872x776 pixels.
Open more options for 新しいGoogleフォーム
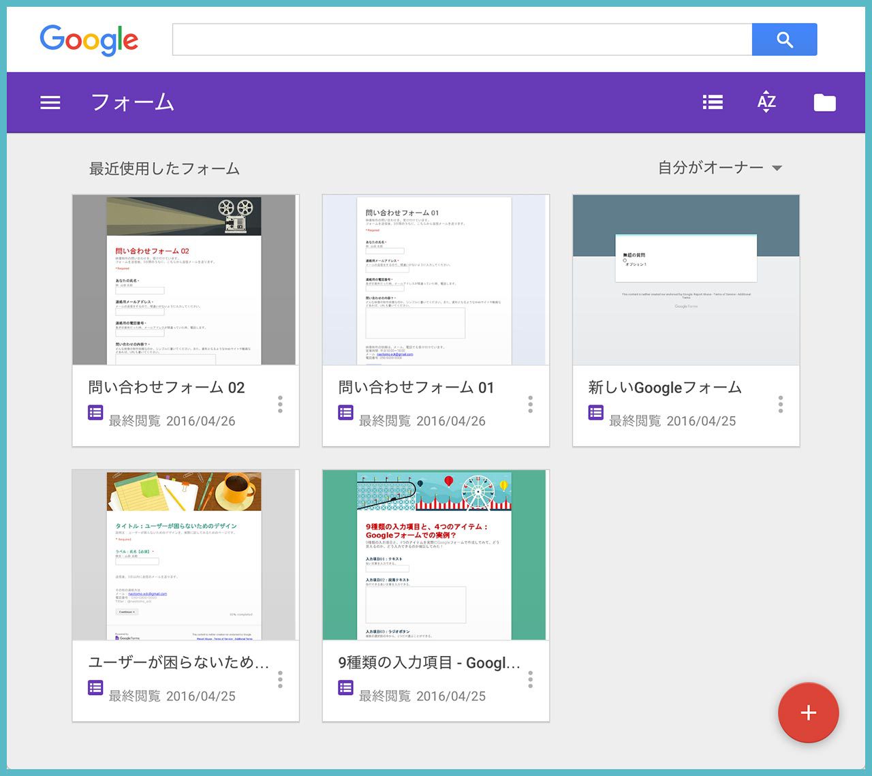click(781, 404)
